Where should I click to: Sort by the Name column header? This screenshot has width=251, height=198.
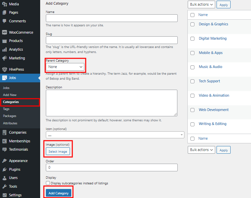pos(203,15)
